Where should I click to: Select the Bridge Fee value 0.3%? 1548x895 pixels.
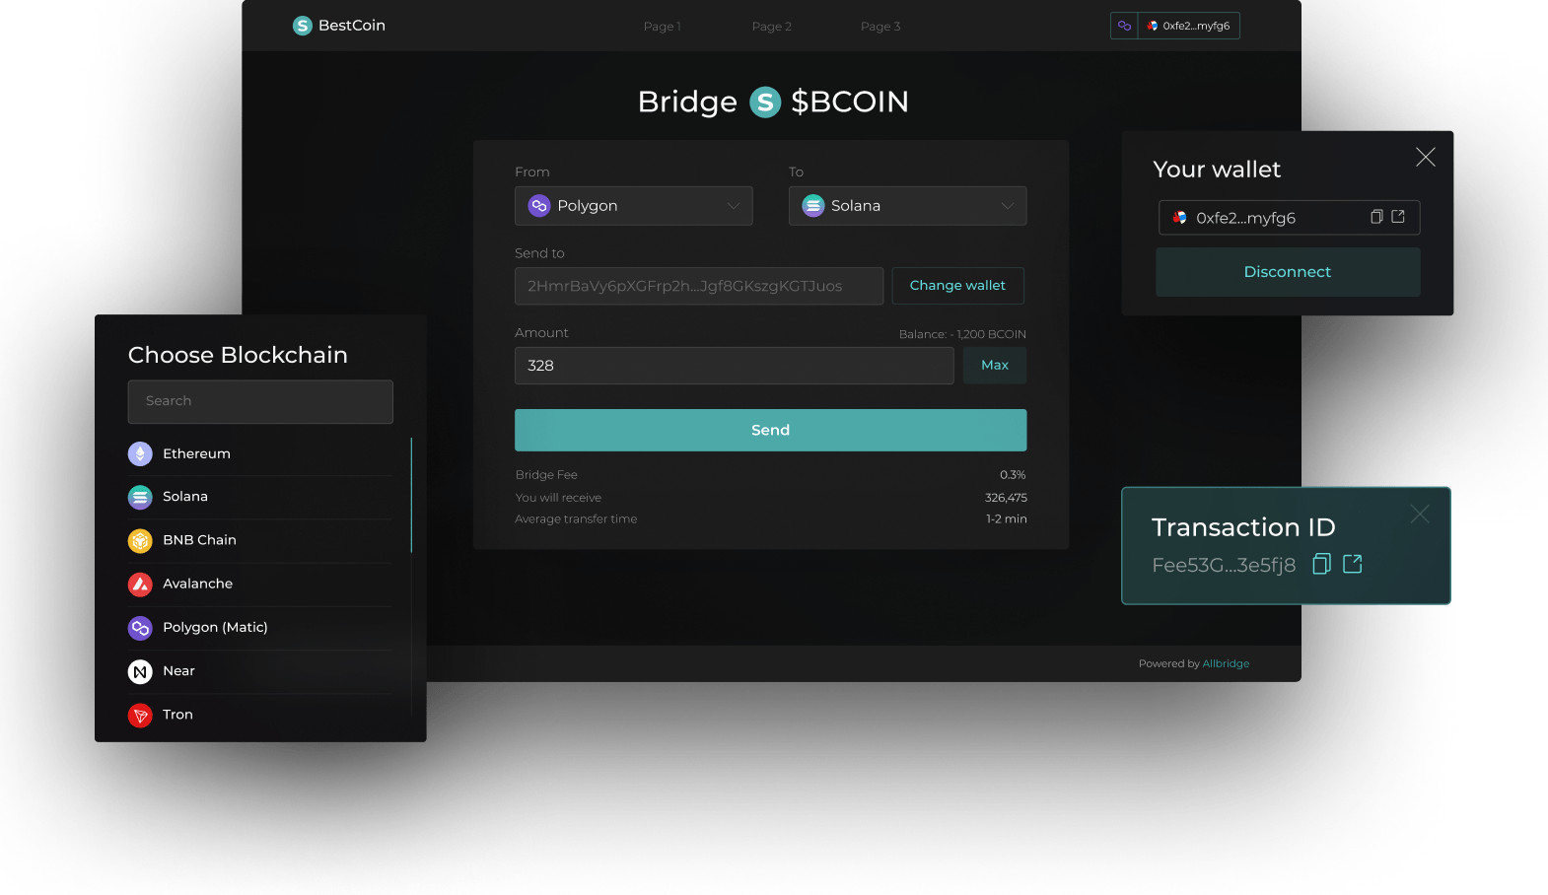pyautogui.click(x=1013, y=475)
